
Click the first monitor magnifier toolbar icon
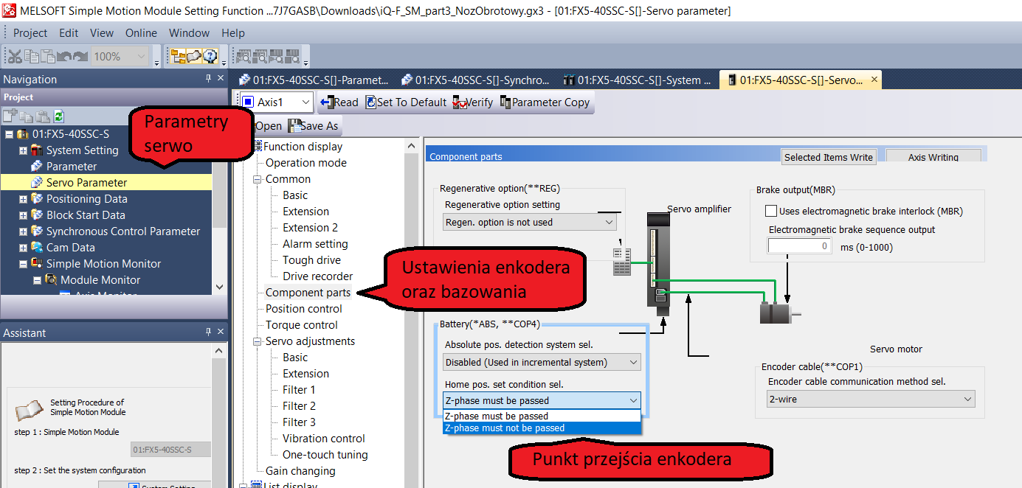pos(244,57)
